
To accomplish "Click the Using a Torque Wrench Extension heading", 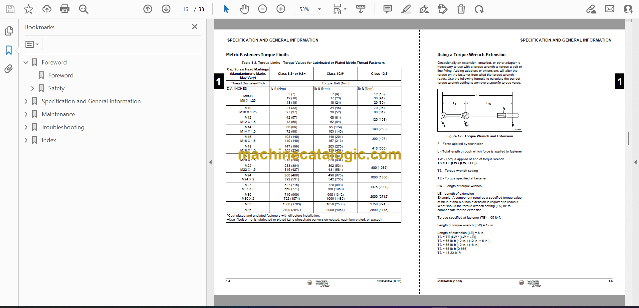I will tap(471, 55).
